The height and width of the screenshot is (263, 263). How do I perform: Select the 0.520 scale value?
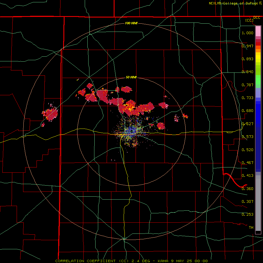(x=248, y=150)
